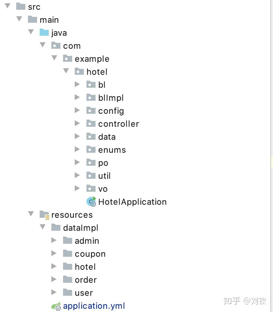Click the dataImpl folder icon under resources
This screenshot has width=273, height=312.
57,227
